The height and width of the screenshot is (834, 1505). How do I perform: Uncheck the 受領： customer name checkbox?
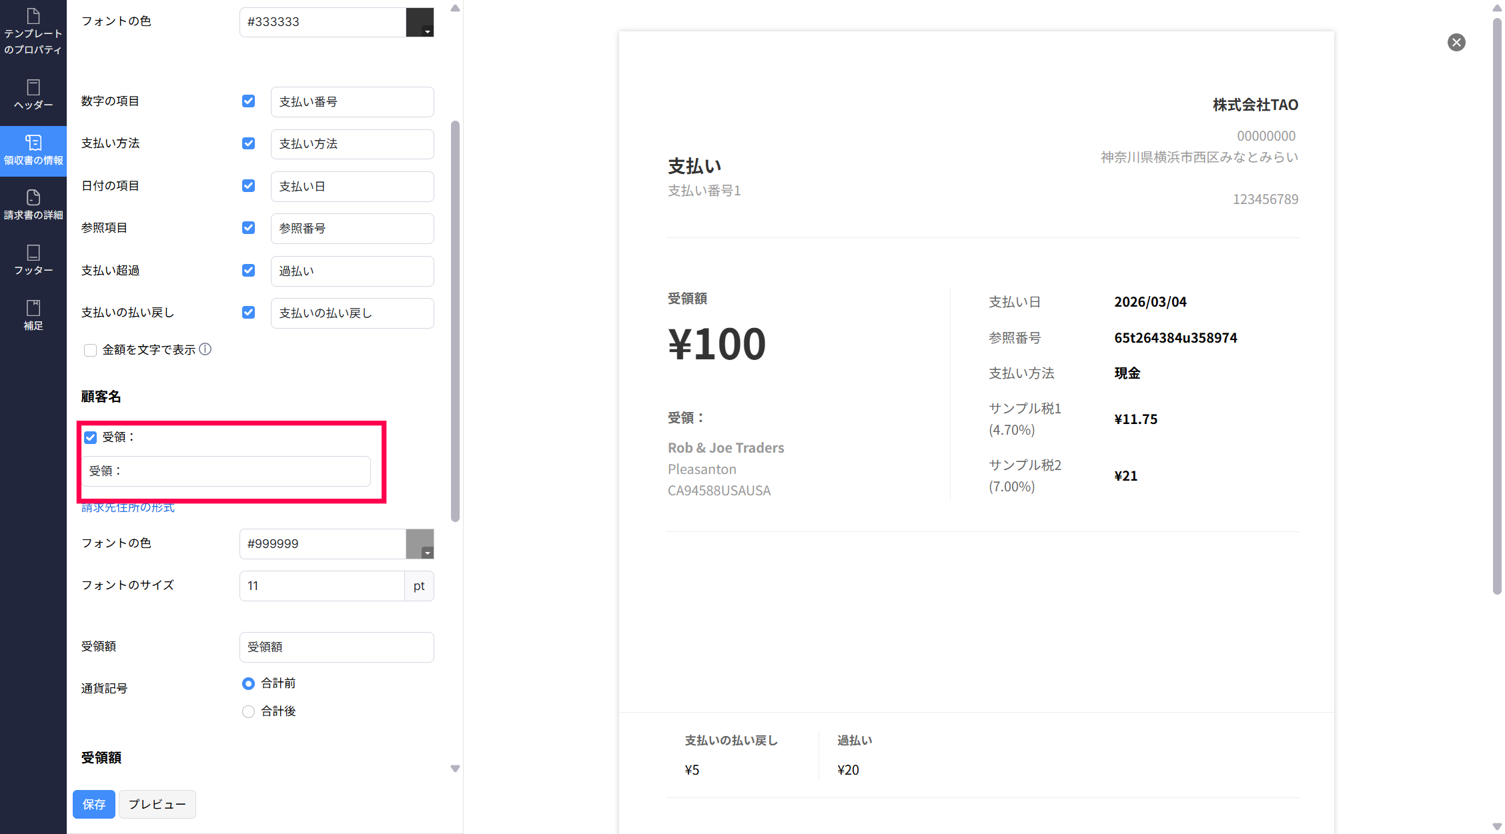(90, 437)
